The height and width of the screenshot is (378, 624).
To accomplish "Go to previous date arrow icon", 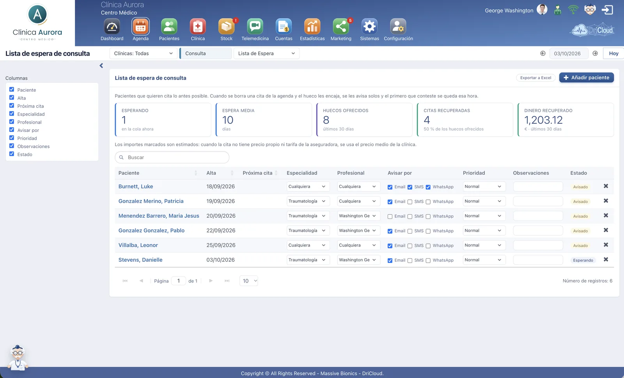I will [x=543, y=53].
